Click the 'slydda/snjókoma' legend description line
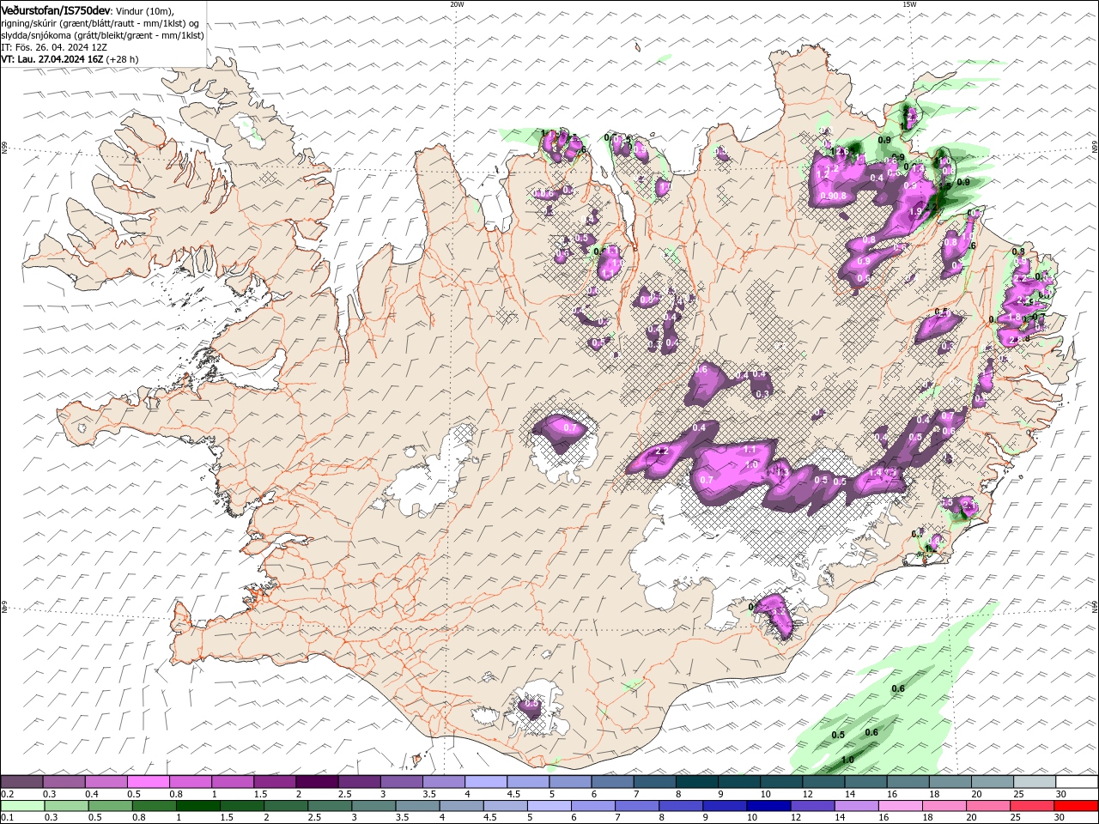Screen dimensions: 1099x824 (x=102, y=35)
